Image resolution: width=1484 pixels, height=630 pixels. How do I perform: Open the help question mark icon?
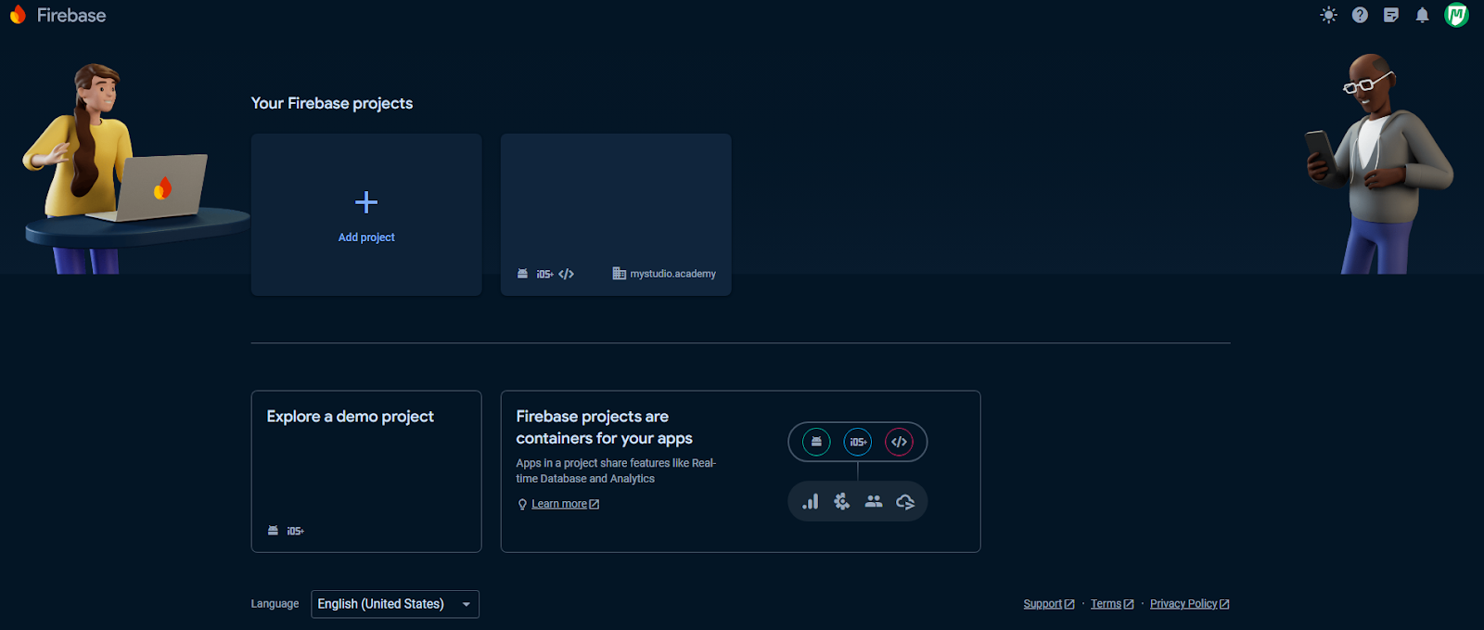tap(1360, 15)
